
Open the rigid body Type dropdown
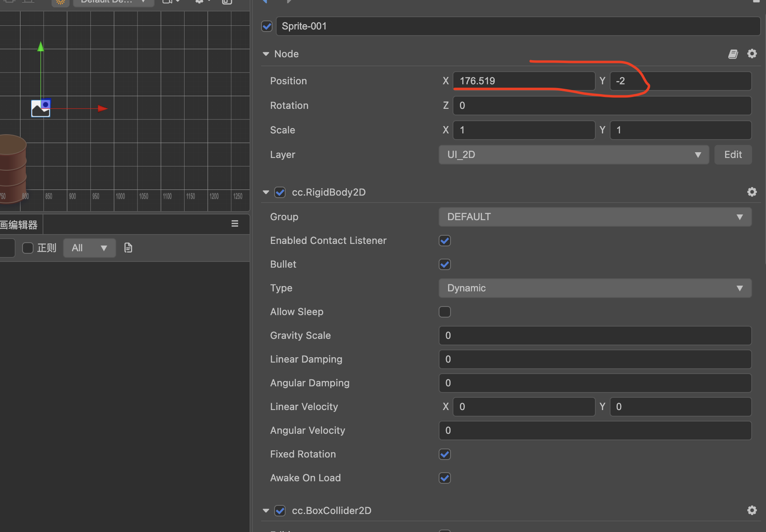pyautogui.click(x=595, y=288)
